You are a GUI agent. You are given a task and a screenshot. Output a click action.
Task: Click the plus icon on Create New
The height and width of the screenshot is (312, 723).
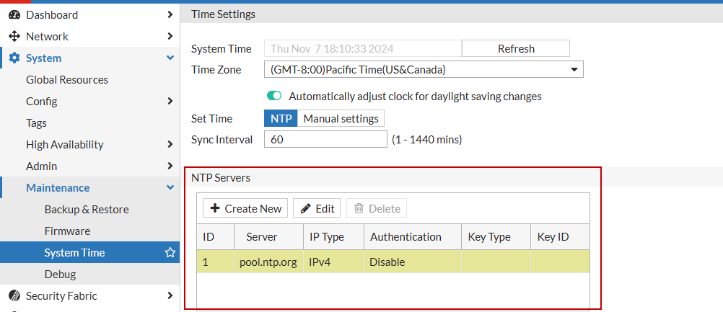pyautogui.click(x=215, y=208)
